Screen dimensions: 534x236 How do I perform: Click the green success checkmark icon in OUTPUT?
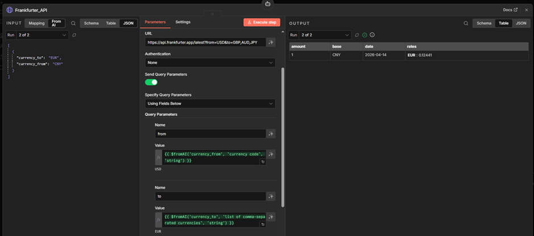coord(365,35)
